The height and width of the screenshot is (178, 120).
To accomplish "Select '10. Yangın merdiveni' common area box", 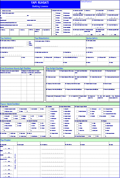I will pos(62,130).
